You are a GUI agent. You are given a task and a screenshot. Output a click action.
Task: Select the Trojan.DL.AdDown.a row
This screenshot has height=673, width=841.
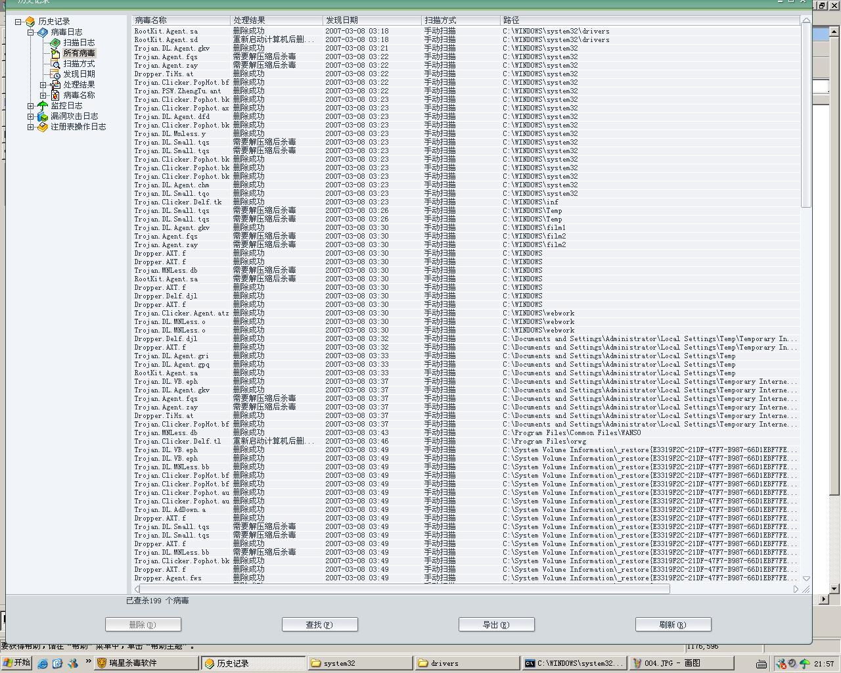[x=466, y=509]
